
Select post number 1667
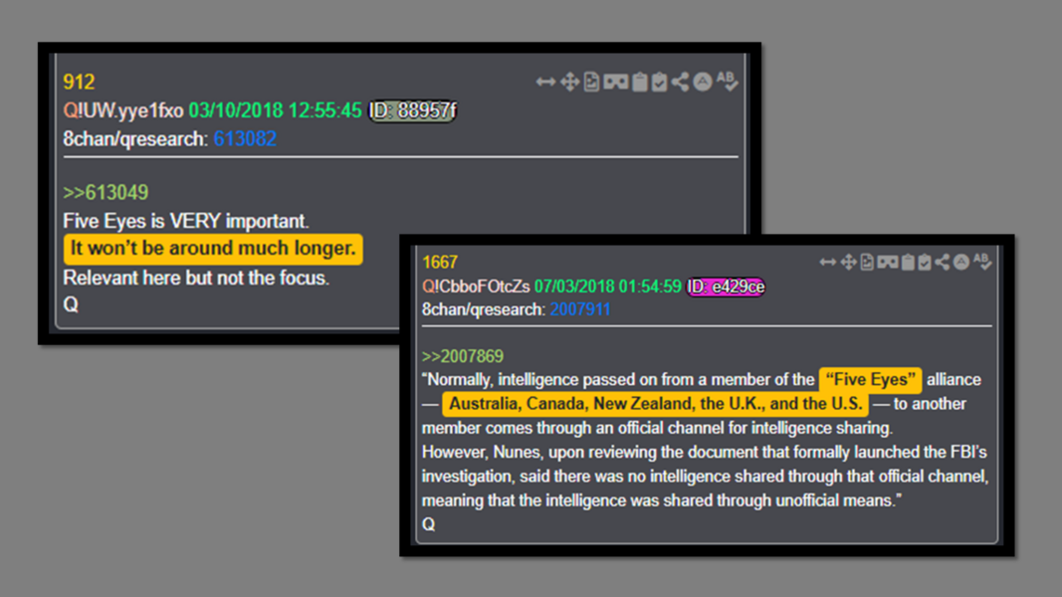click(x=440, y=262)
